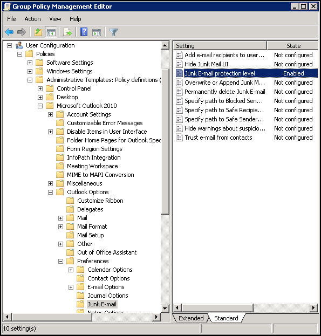Click the Mail Setup folder icon

[70, 235]
